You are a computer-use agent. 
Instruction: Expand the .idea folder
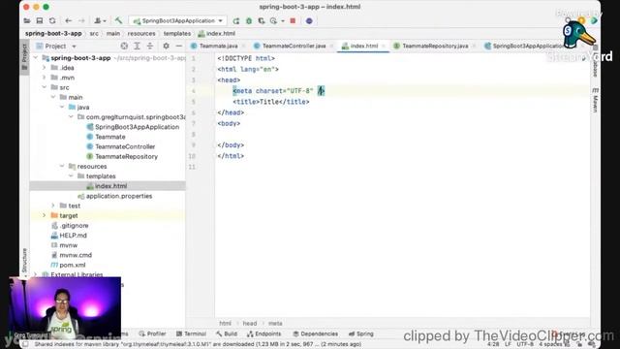pos(45,68)
